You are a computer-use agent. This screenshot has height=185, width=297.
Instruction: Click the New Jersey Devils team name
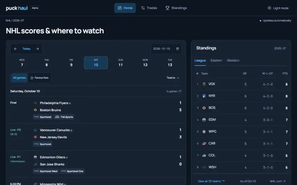point(53,137)
